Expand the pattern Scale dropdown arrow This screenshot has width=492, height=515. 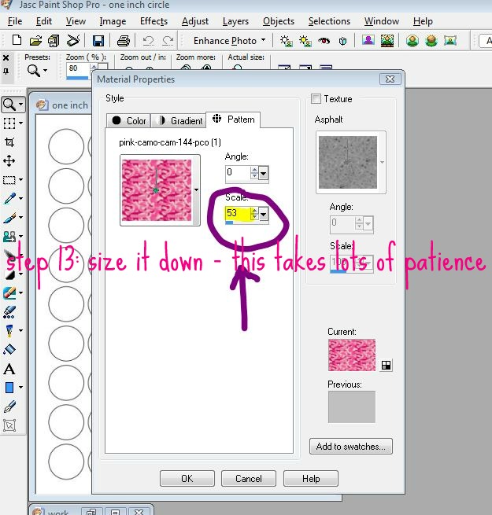click(264, 214)
